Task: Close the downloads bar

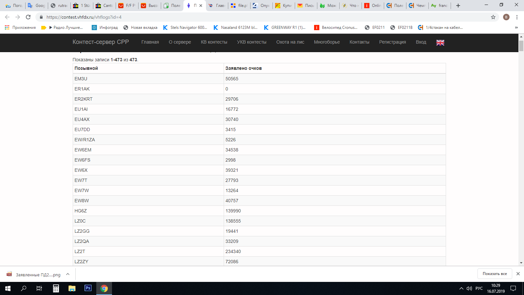Action: point(518,274)
